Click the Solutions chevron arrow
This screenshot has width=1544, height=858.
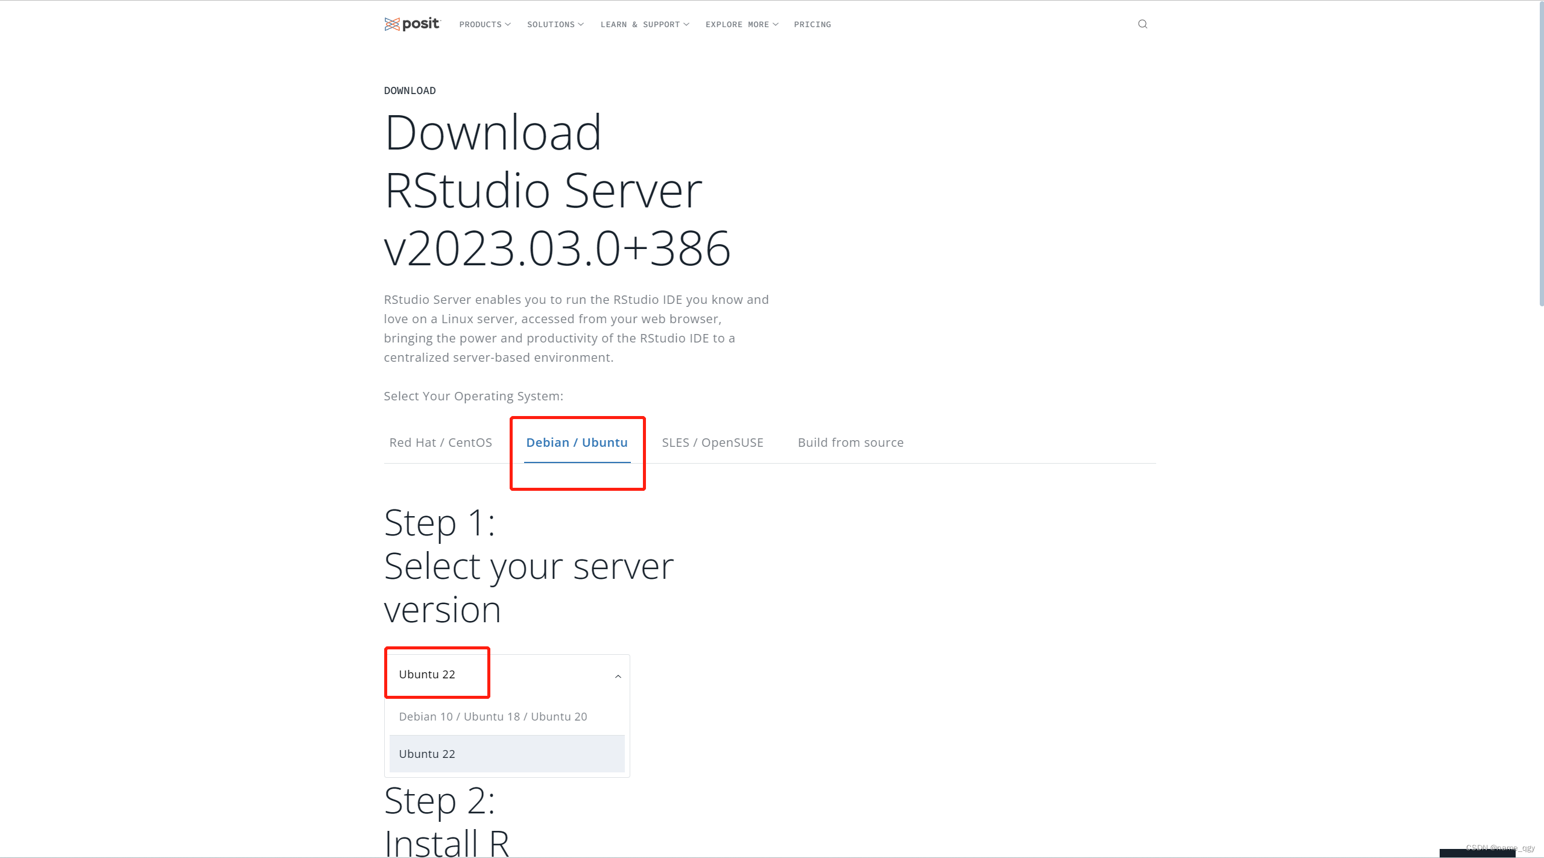point(581,25)
